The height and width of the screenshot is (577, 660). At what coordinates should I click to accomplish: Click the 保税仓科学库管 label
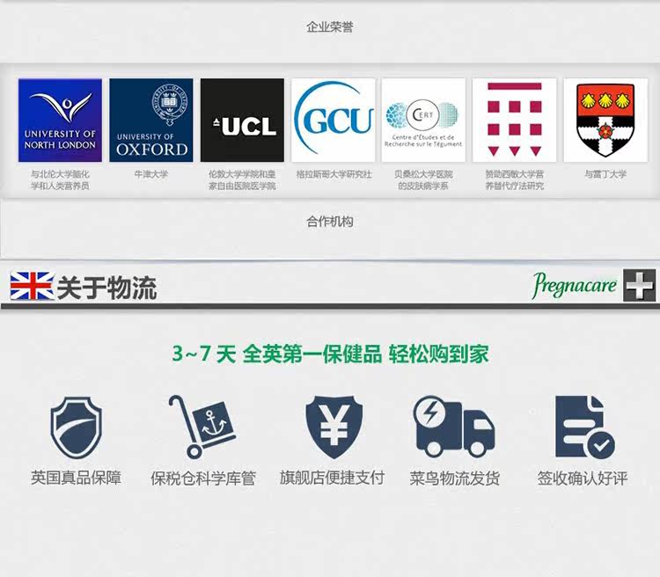pos(203,478)
